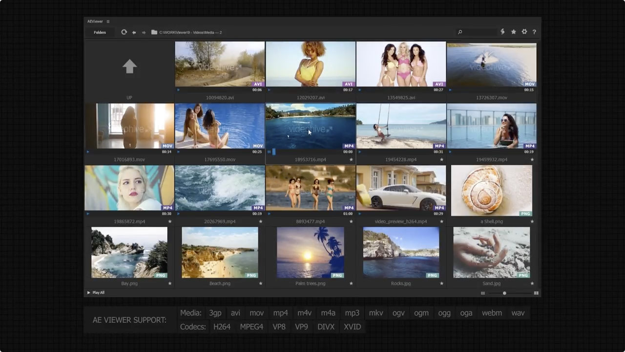Toggle favorite star on 18953716.mp4
Viewport: 625px width, 352px height.
tap(351, 159)
